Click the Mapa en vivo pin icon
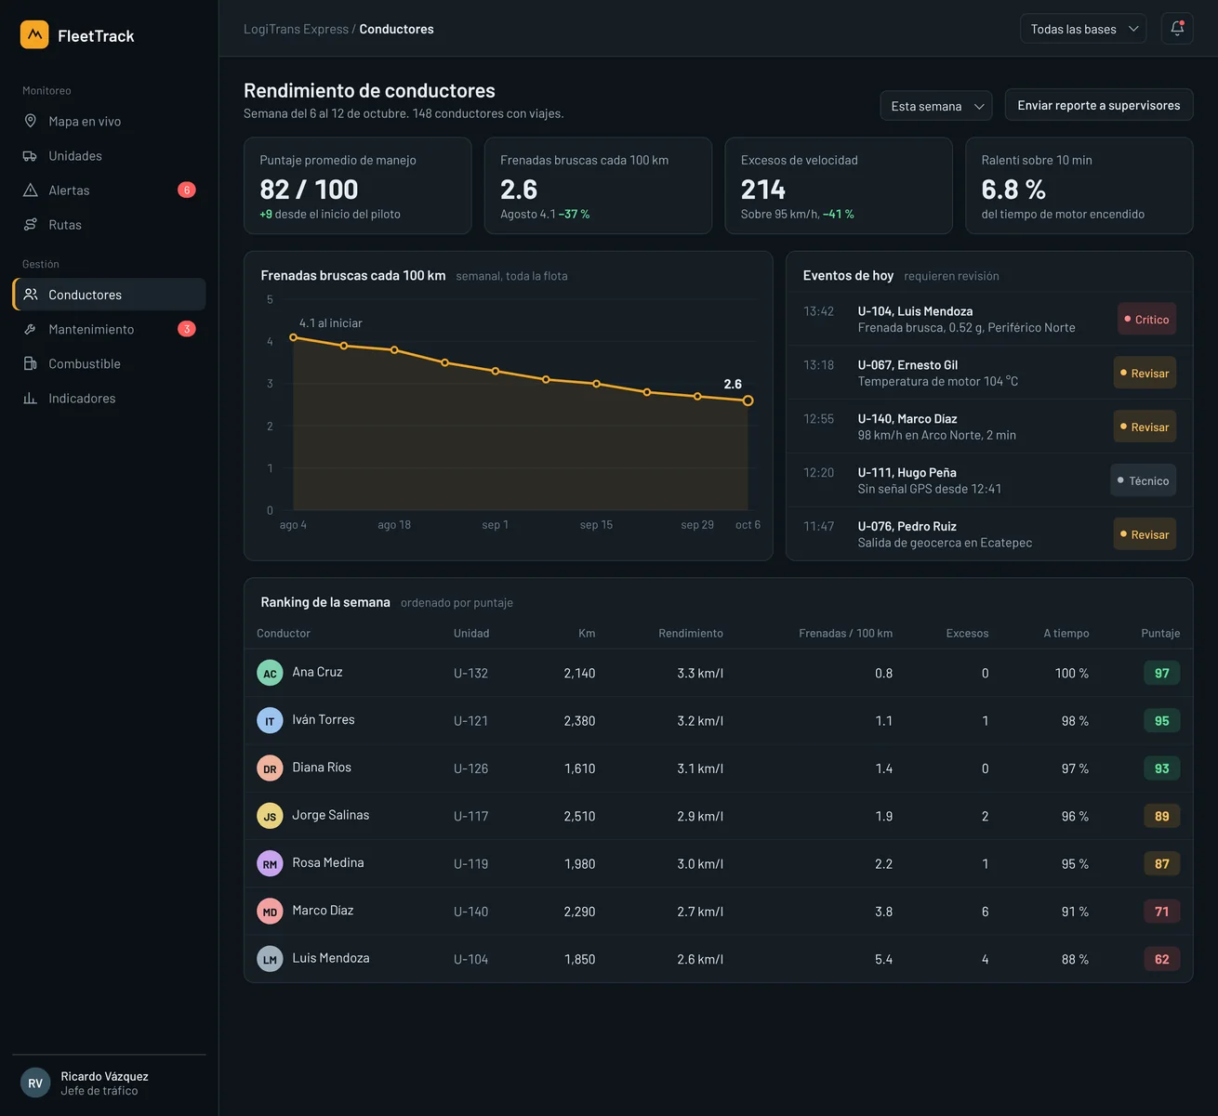The width and height of the screenshot is (1218, 1116). (x=31, y=121)
